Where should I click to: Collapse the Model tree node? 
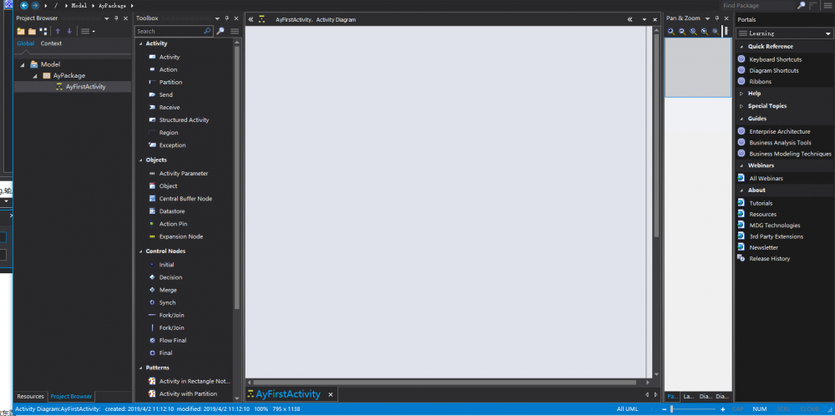coord(23,64)
